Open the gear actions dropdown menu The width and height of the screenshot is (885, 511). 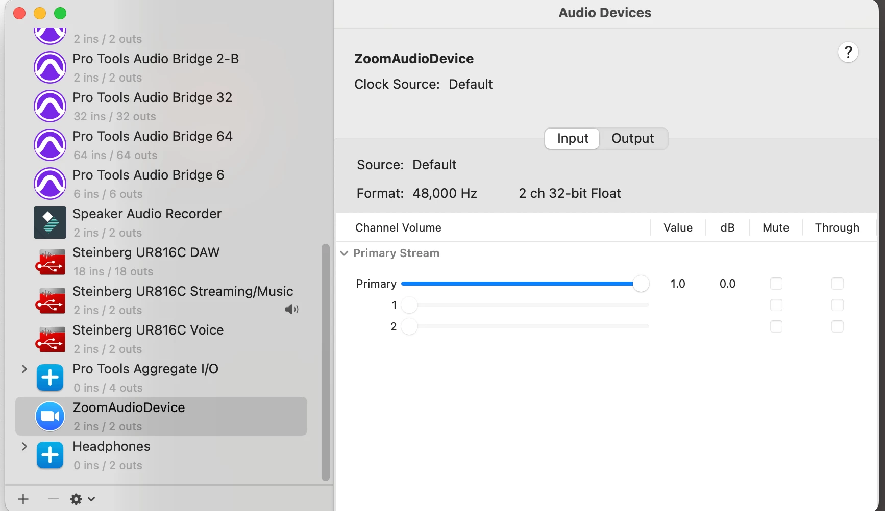point(82,499)
